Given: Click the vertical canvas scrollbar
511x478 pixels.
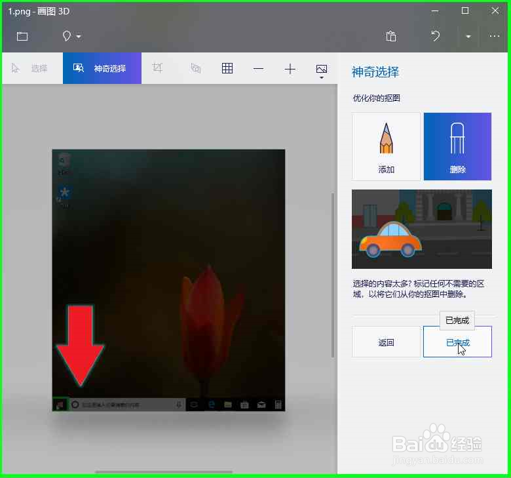Looking at the screenshot, I should (333, 275).
